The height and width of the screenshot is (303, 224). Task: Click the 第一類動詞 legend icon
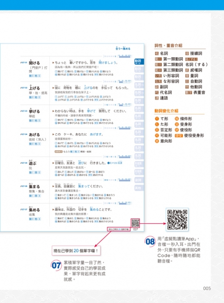point(158,59)
